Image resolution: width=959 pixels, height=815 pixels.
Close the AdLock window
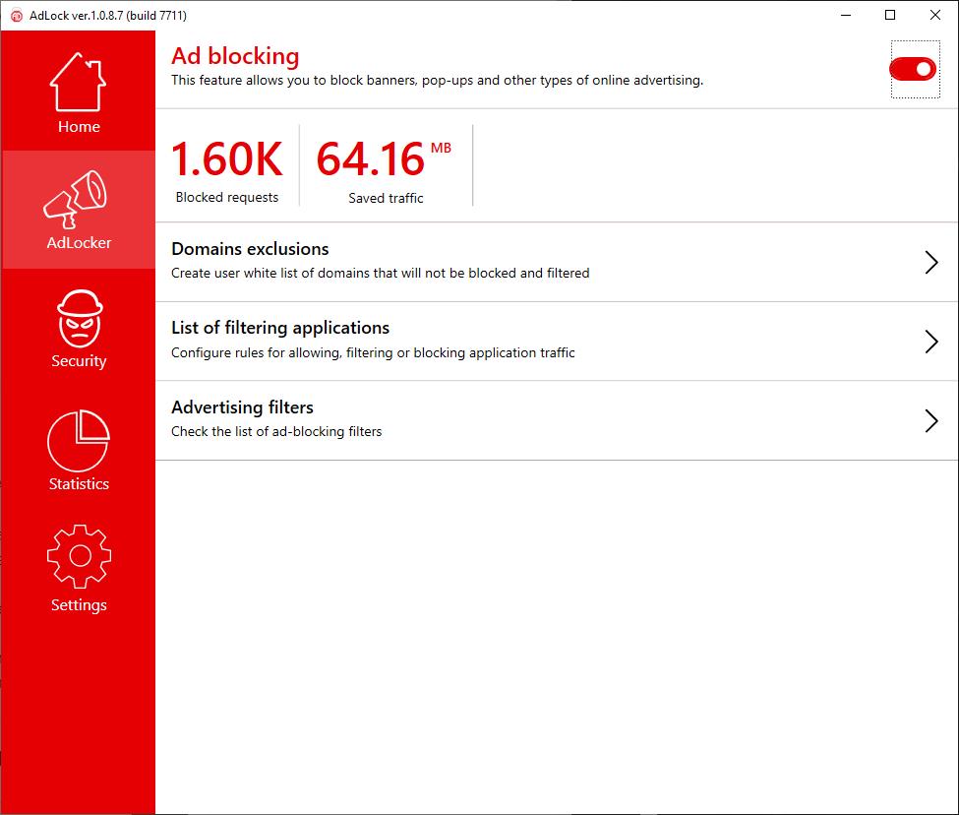click(x=935, y=15)
